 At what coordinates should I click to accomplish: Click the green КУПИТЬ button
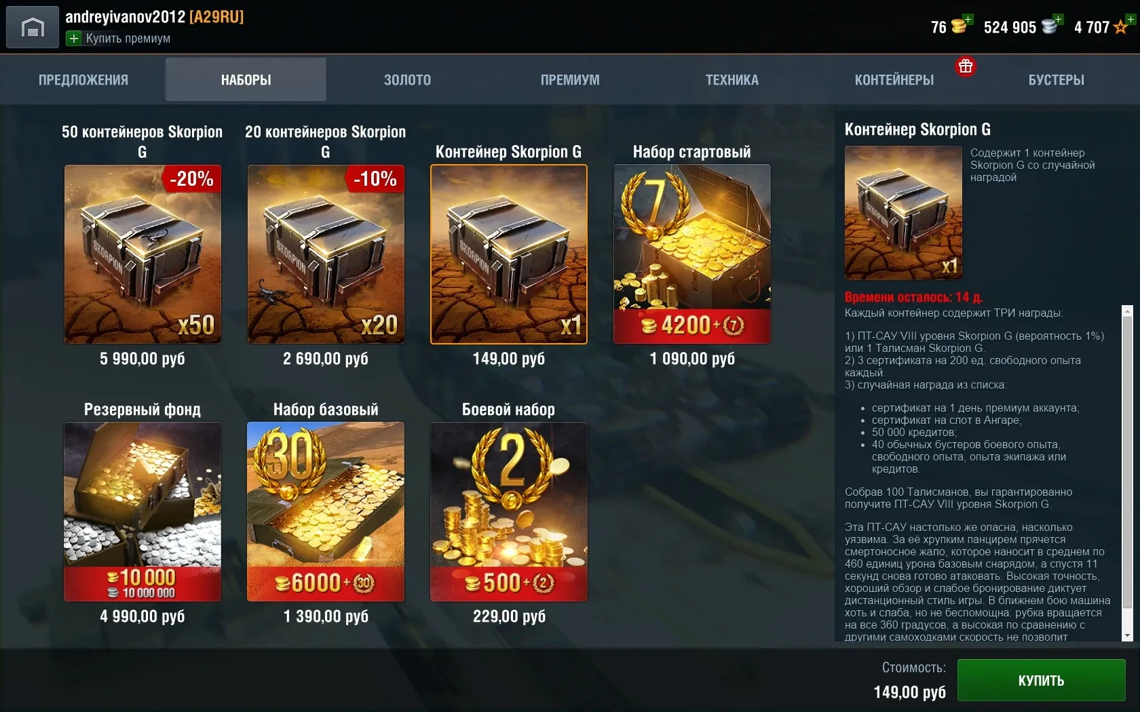(1042, 680)
